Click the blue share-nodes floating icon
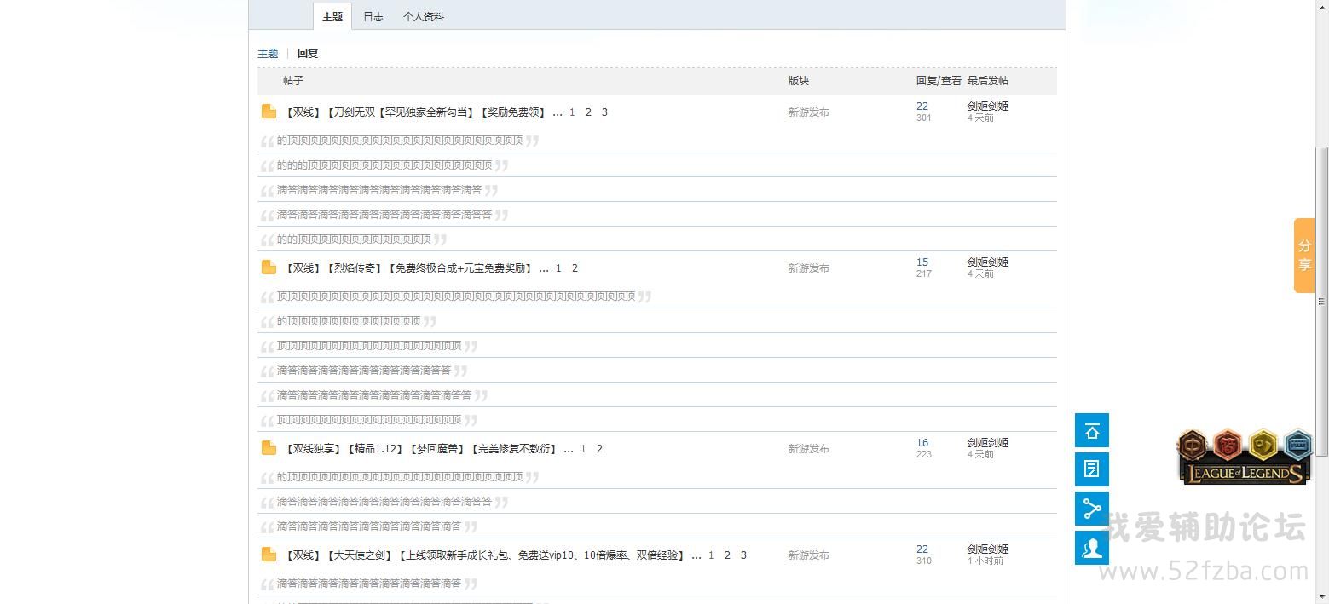Image resolution: width=1329 pixels, height=604 pixels. click(x=1091, y=509)
